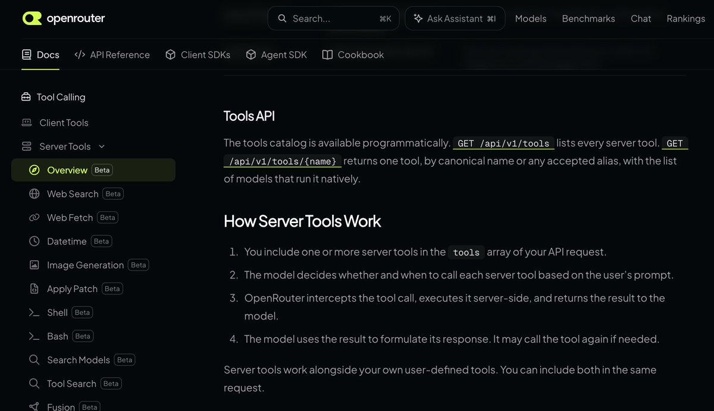Click the laptop icon beside Client Tools

click(26, 123)
